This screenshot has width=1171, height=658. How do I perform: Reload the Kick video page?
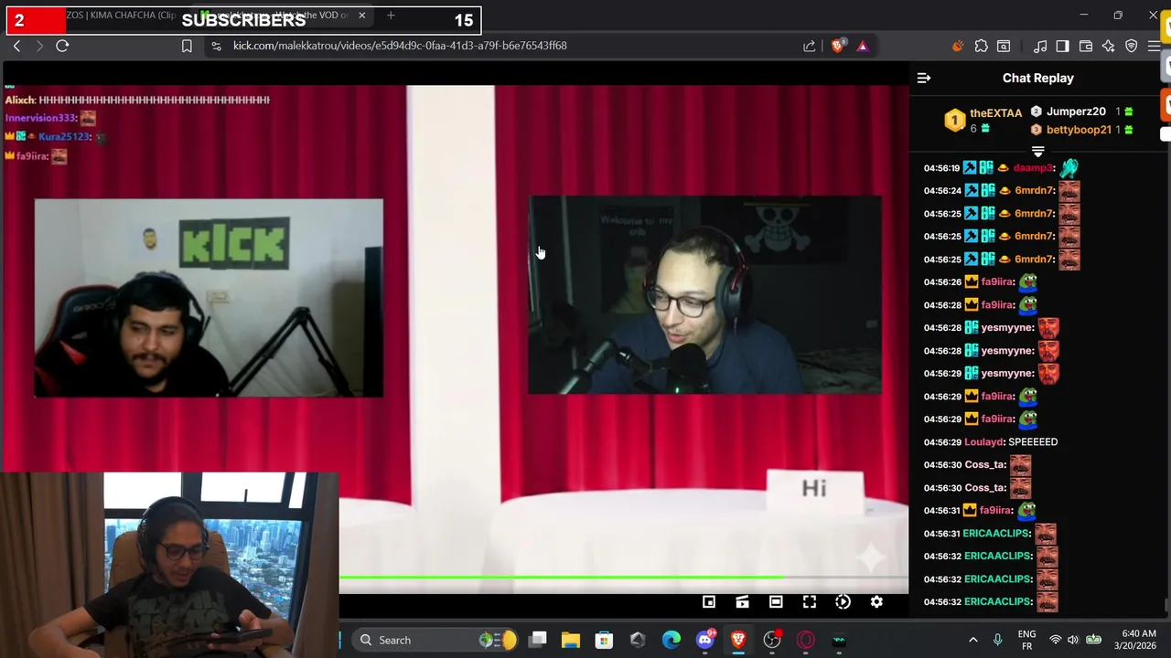[62, 46]
